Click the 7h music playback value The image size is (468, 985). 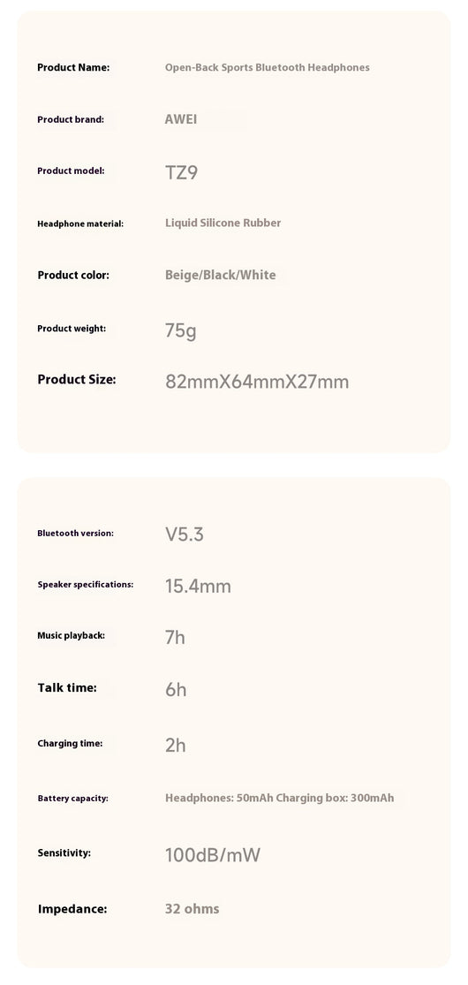[175, 638]
